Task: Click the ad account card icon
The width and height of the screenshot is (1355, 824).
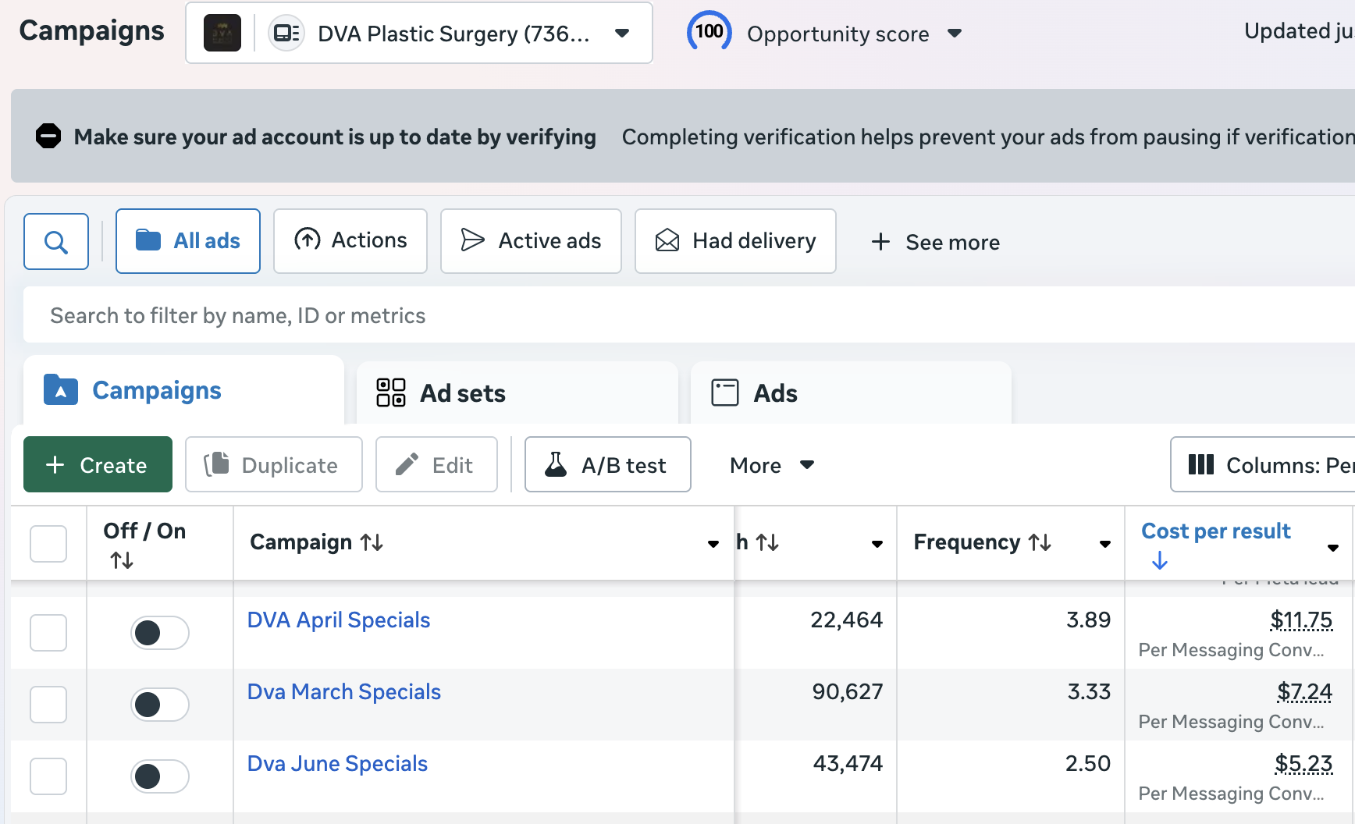Action: click(286, 34)
